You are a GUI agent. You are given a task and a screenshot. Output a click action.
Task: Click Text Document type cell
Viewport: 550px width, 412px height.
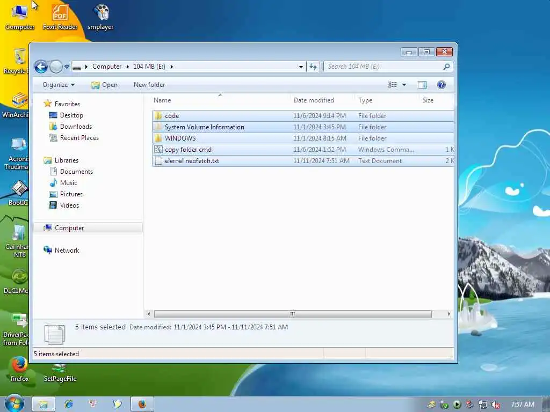point(380,161)
